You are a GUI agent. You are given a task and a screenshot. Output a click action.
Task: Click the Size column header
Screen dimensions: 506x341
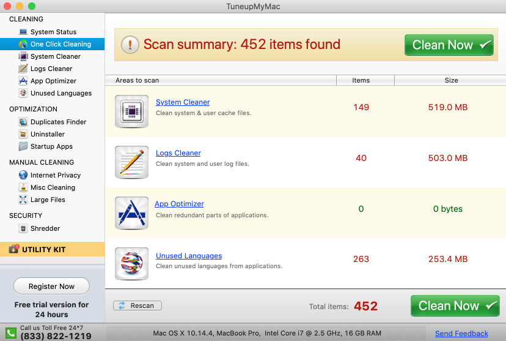coord(450,80)
